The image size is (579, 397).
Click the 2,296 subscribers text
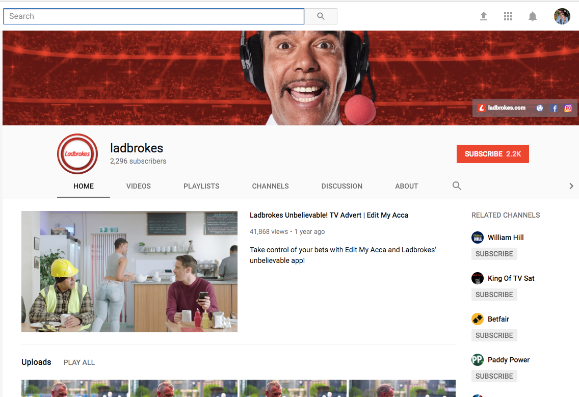[138, 162]
